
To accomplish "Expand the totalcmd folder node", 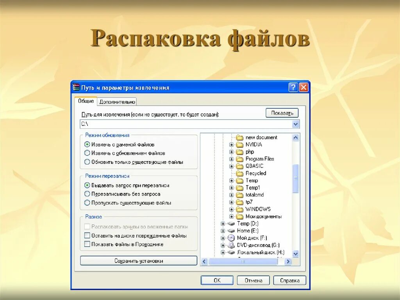I will [x=231, y=195].
